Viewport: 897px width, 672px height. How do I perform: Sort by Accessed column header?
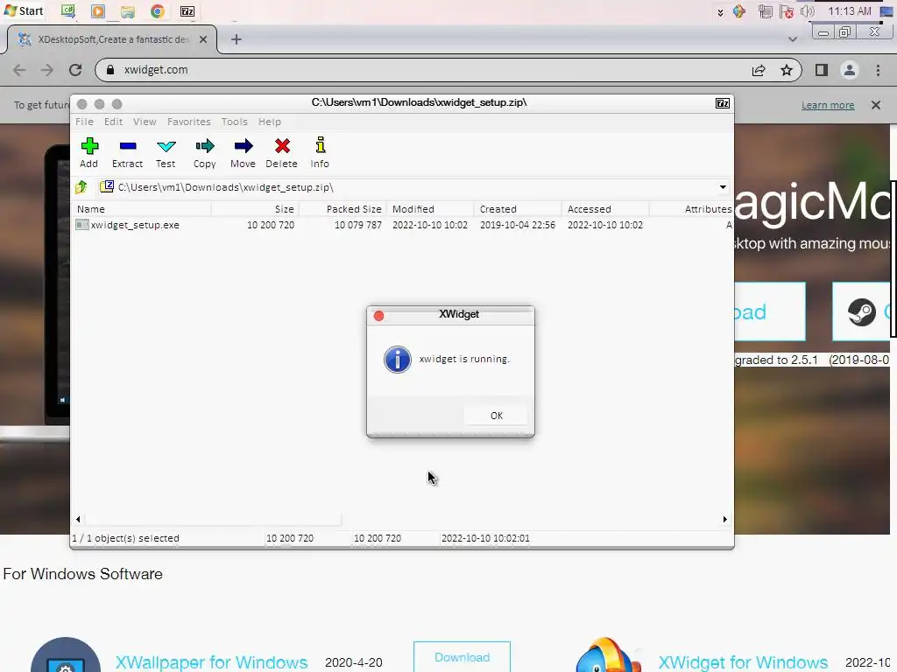606,209
